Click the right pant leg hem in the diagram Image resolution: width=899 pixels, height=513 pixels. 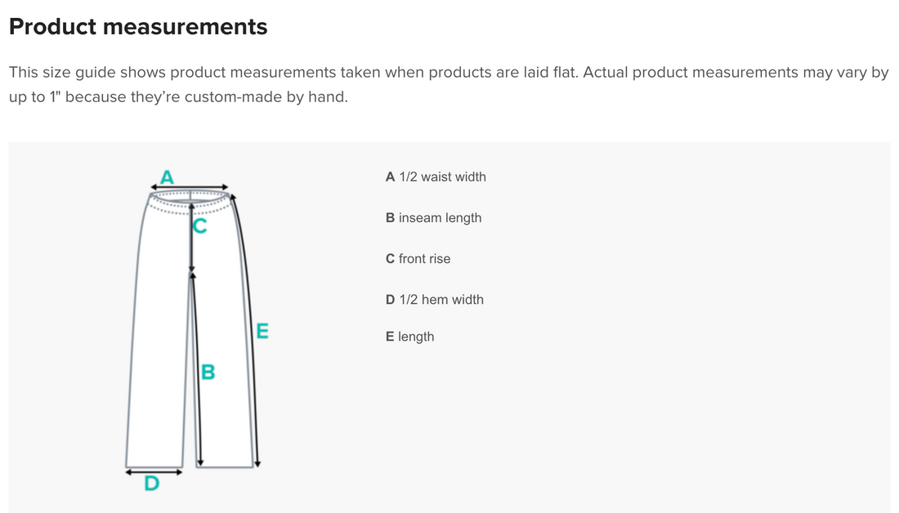225,466
